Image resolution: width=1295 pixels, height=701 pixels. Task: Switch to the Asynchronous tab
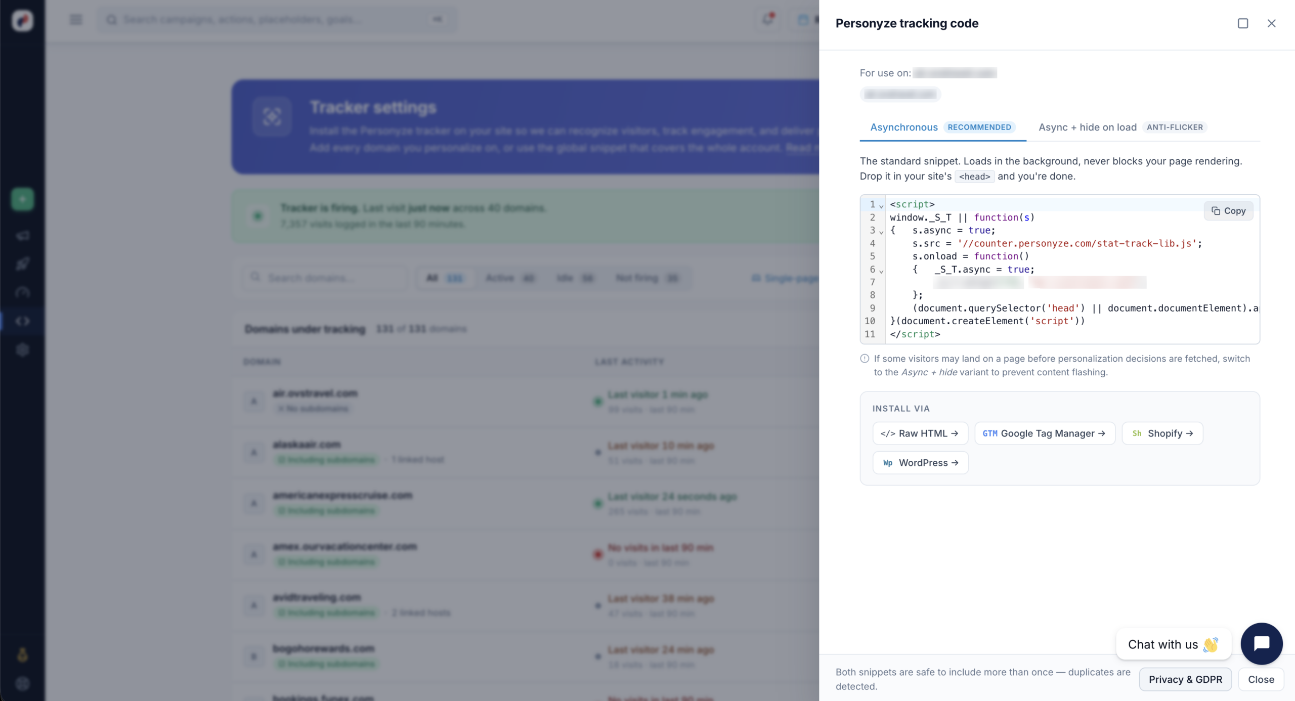(942, 127)
